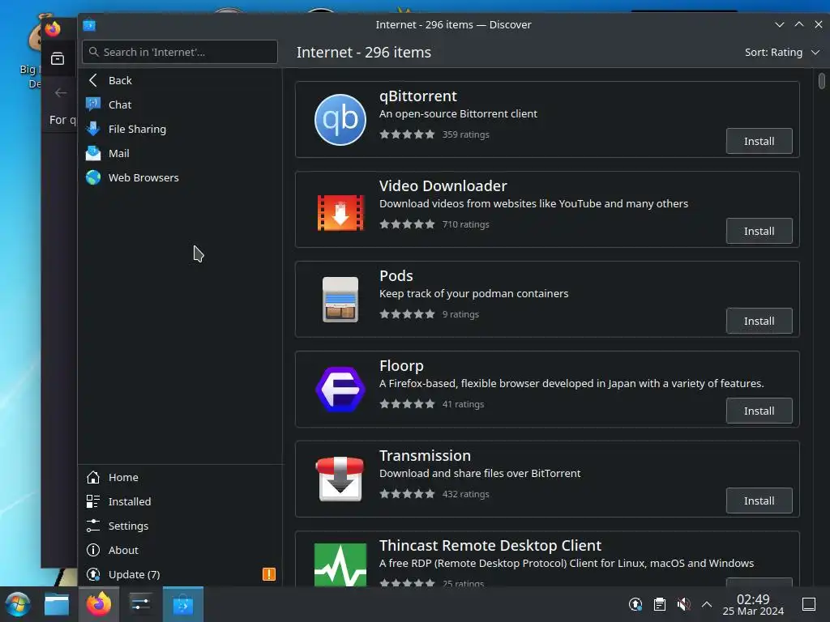
Task: Open the Settings page in Discover
Action: [180, 526]
